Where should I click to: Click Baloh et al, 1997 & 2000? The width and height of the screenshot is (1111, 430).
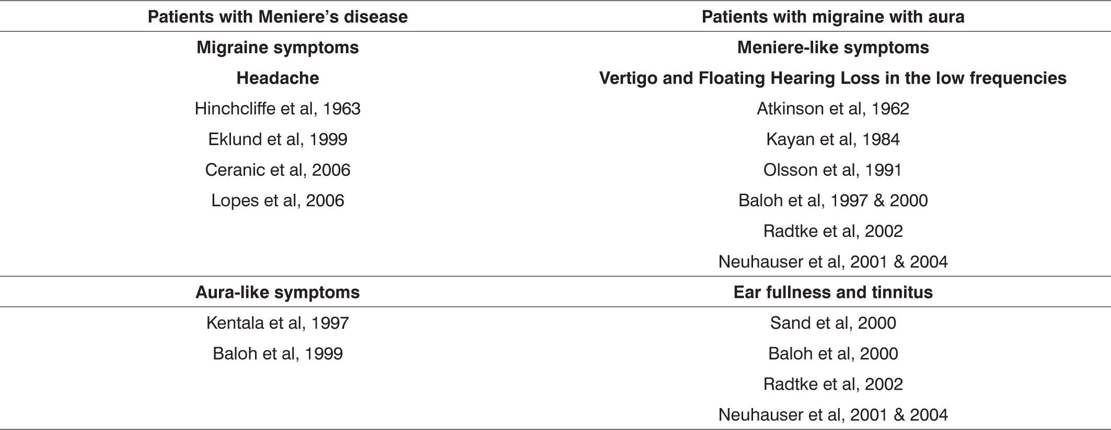click(x=832, y=200)
